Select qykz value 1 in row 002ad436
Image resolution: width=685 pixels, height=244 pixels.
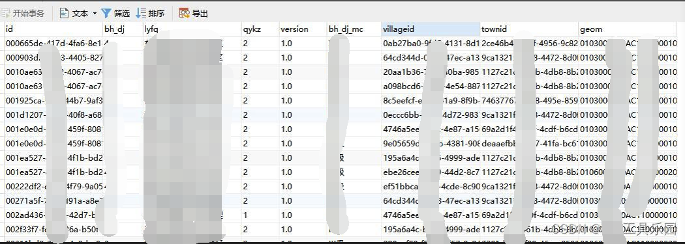pos(260,215)
